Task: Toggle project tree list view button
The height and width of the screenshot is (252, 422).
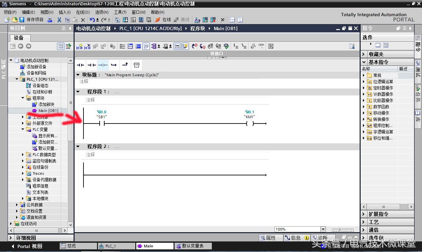Action: [68, 46]
